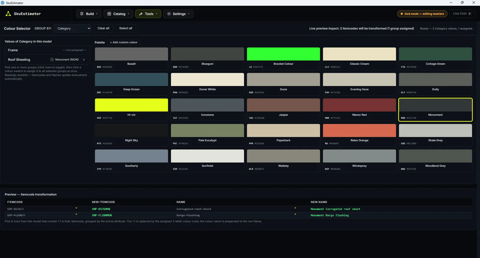Remove Monument assignment from Roof Sheeting
The image size is (480, 258).
(84, 60)
